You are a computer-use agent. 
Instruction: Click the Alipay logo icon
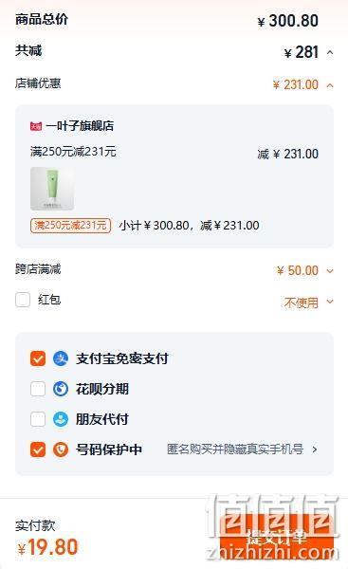[61, 358]
